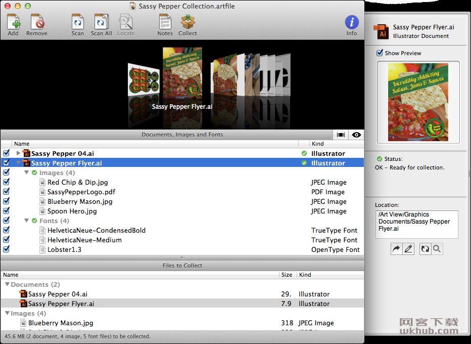Open Notes from the toolbar
Screen dimensions: 471x344
coord(165,22)
